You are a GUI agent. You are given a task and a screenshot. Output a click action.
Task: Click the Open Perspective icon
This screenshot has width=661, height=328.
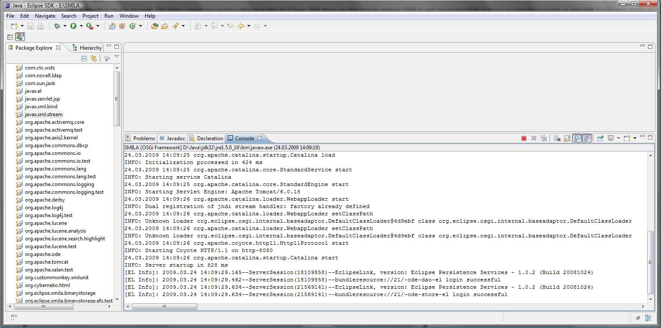[x=10, y=37]
